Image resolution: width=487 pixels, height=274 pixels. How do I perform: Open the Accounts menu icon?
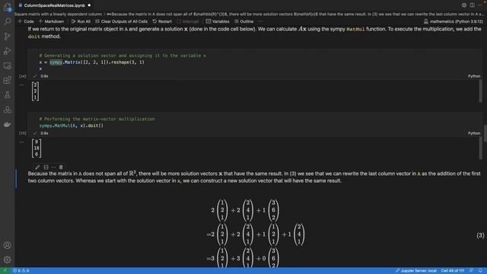pyautogui.click(x=7, y=245)
